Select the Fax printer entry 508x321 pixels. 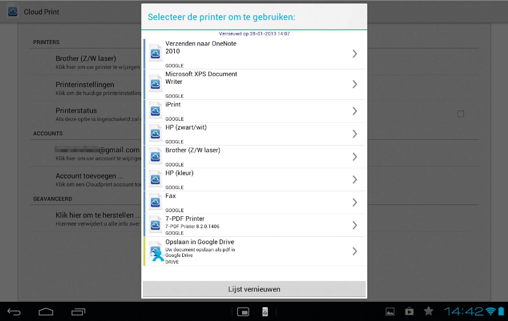(254, 202)
